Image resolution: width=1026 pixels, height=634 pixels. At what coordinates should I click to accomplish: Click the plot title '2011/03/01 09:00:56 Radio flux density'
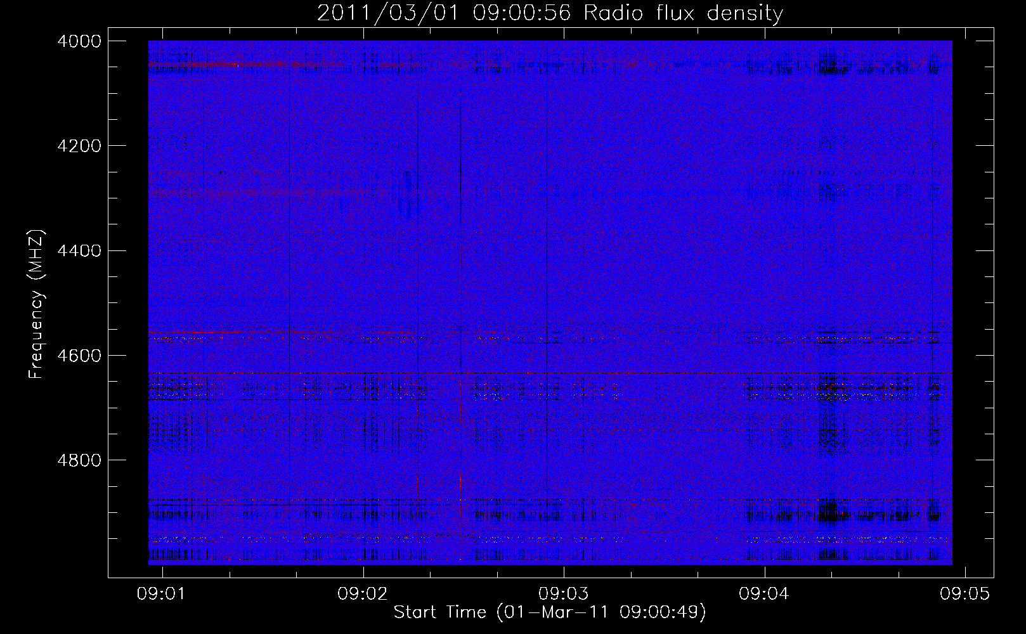pos(550,13)
